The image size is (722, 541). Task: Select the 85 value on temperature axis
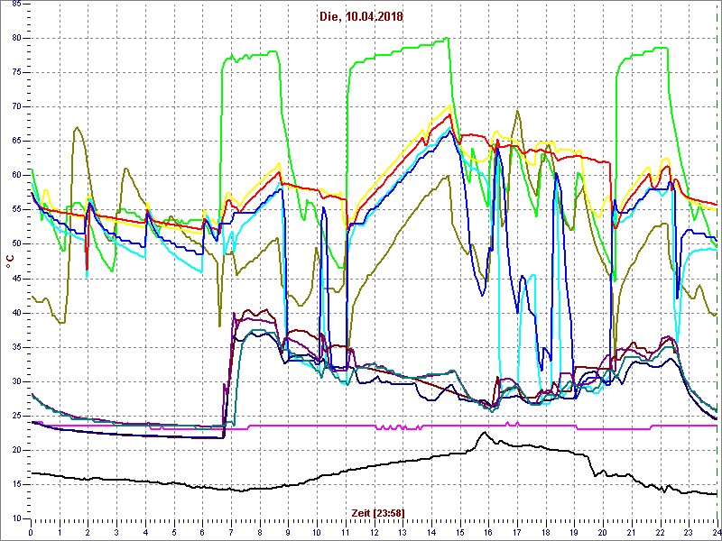[x=15, y=5]
